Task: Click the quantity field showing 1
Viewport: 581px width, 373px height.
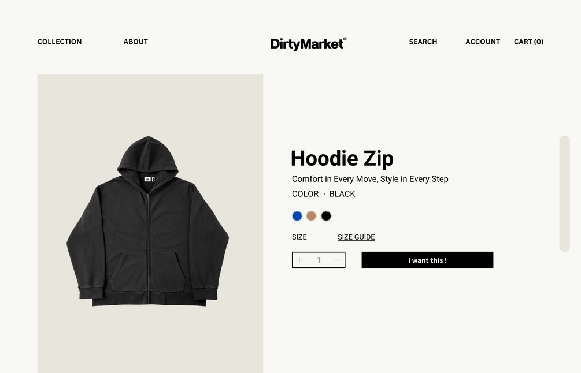Action: (x=319, y=260)
